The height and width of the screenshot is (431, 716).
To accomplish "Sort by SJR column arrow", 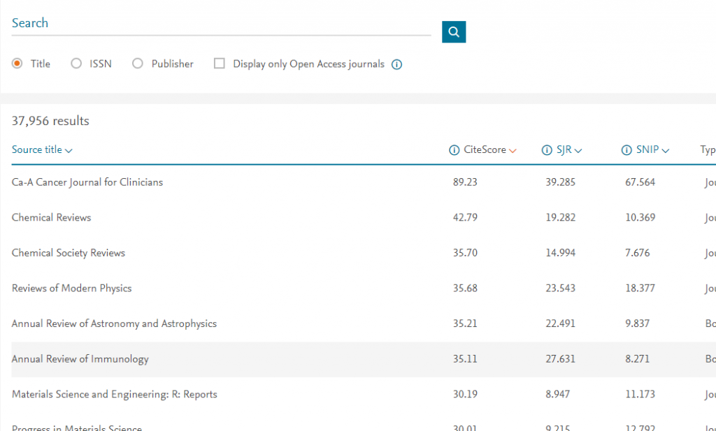I will [578, 150].
